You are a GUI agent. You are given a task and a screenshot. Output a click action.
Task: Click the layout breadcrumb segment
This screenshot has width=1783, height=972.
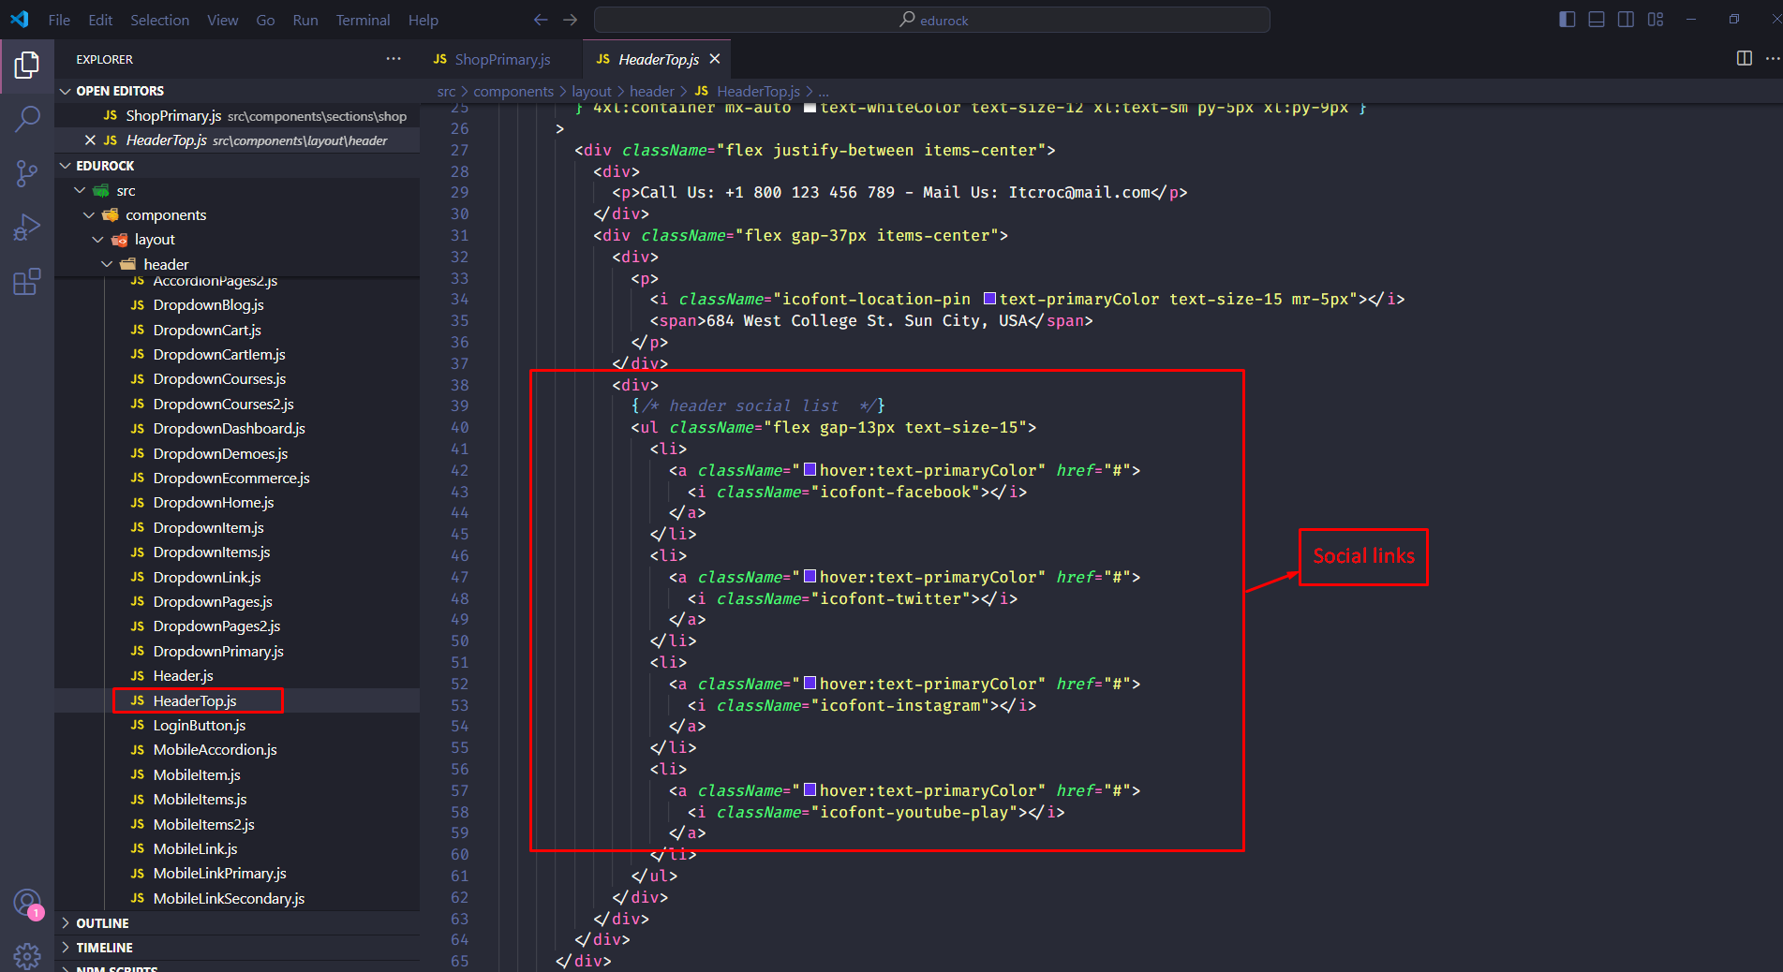pos(591,91)
